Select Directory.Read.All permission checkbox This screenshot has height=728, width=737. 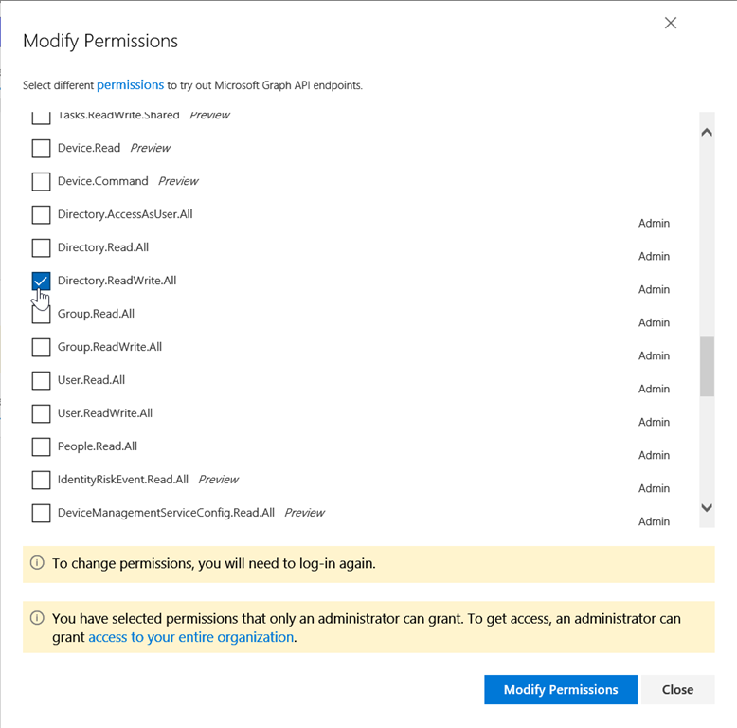point(41,247)
